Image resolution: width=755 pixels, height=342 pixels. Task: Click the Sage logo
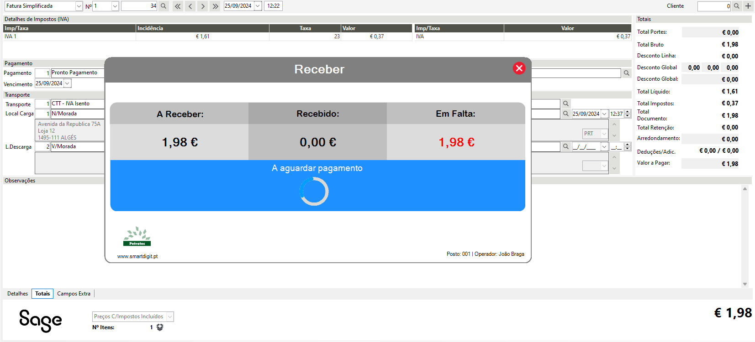pyautogui.click(x=41, y=321)
